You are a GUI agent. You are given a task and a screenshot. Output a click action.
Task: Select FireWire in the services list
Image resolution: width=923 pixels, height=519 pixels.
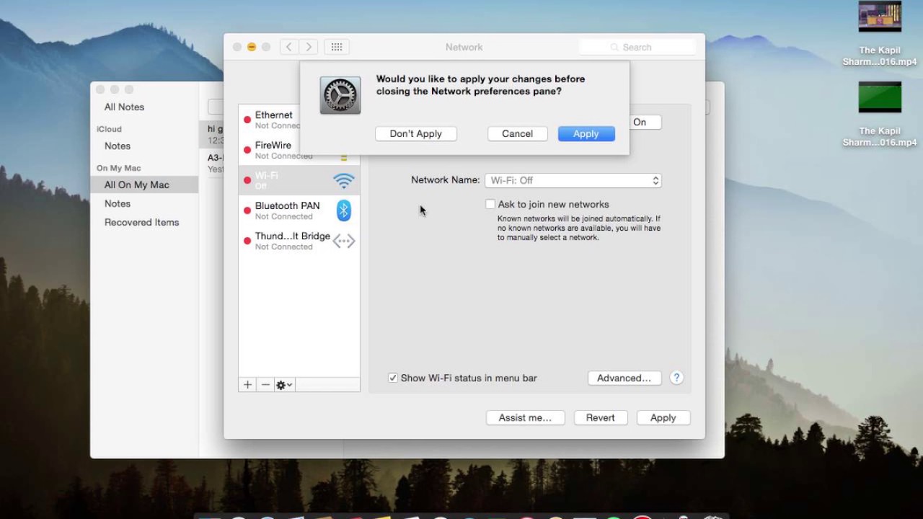point(299,150)
